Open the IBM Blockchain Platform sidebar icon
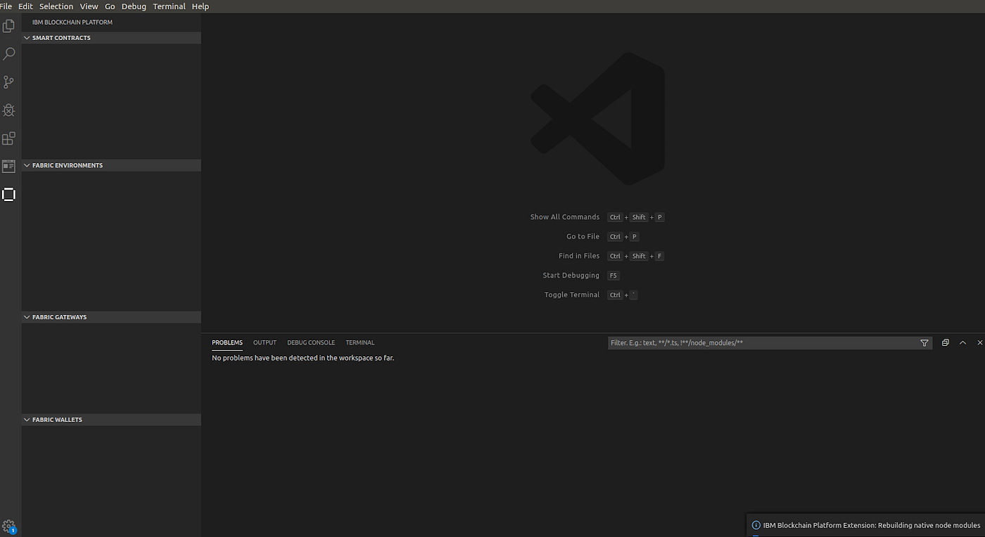Viewport: 985px width, 537px height. pyautogui.click(x=8, y=195)
